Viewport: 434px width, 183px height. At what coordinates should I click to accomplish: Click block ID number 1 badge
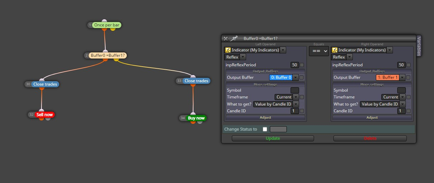point(90,25)
